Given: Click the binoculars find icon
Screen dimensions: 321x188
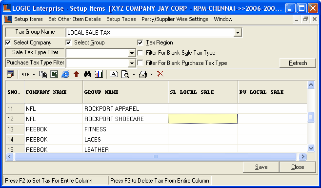Looking at the screenshot, I should (x=87, y=74).
